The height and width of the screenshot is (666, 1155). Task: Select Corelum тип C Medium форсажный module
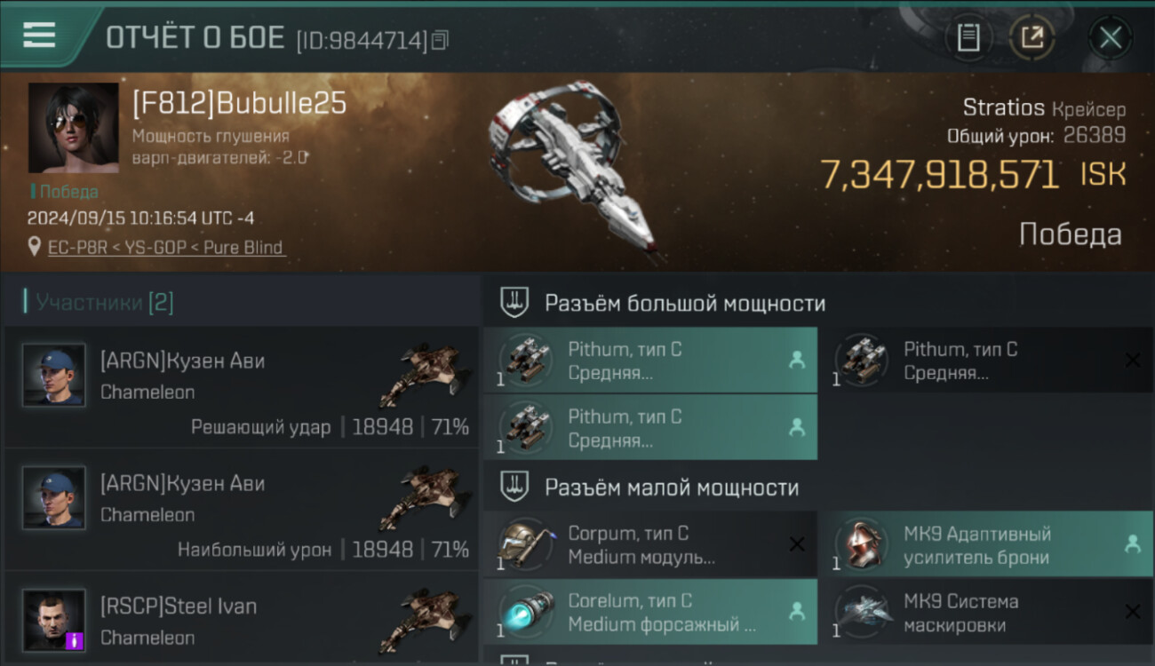coord(650,612)
